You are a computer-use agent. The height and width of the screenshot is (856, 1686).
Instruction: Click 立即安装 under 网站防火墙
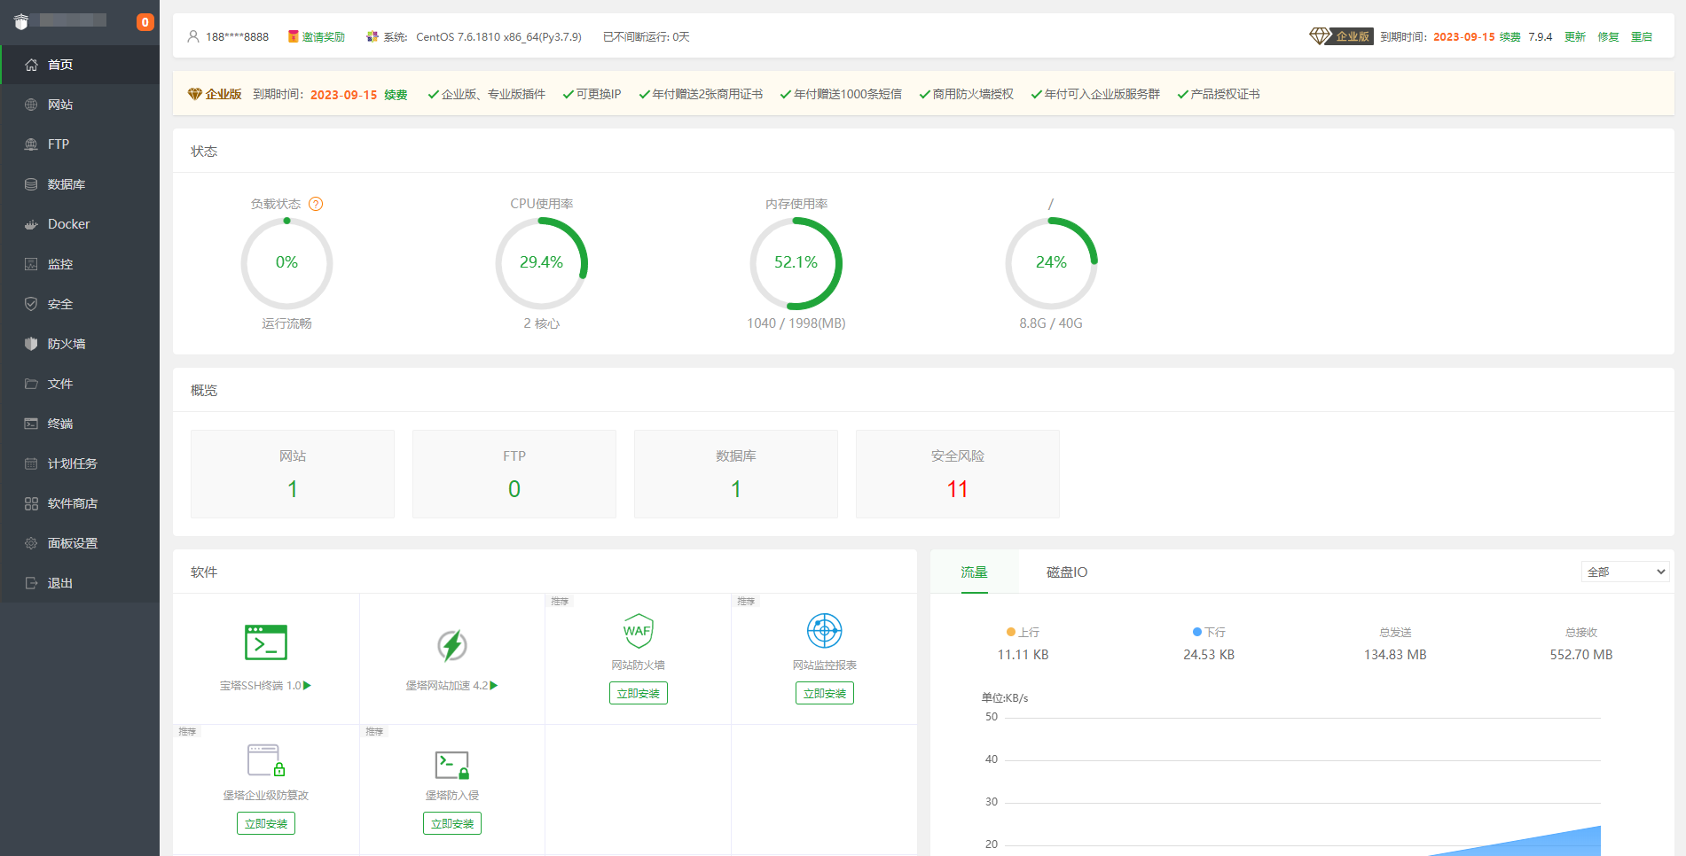tap(639, 693)
